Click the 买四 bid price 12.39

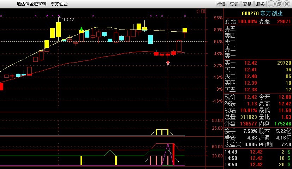(x=250, y=83)
